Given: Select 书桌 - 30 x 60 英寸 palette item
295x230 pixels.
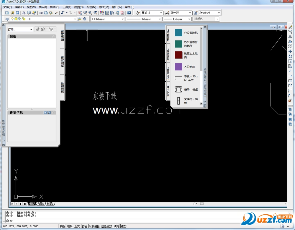Looking at the screenshot, I should (x=186, y=78).
